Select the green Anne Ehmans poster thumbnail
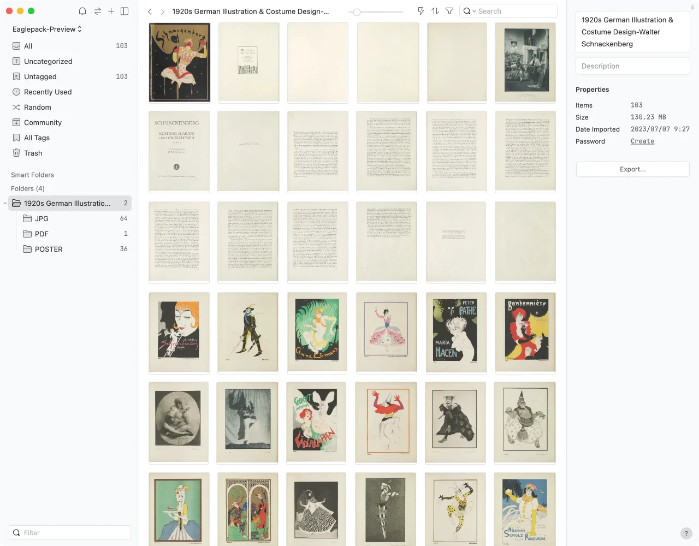 click(317, 333)
